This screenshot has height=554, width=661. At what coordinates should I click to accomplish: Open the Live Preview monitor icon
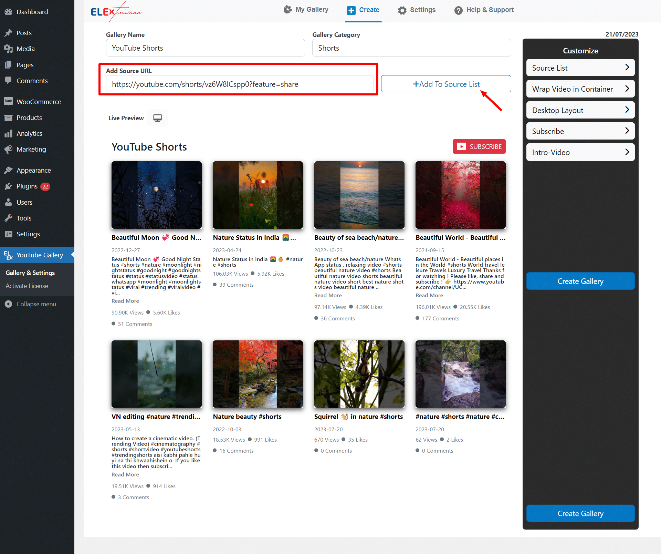[157, 118]
